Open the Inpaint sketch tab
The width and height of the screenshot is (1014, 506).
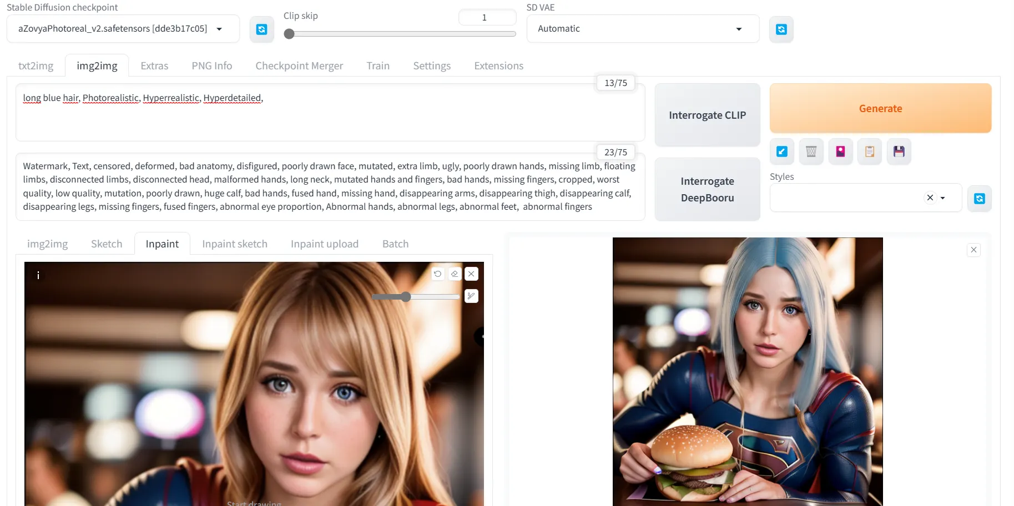[x=234, y=244]
